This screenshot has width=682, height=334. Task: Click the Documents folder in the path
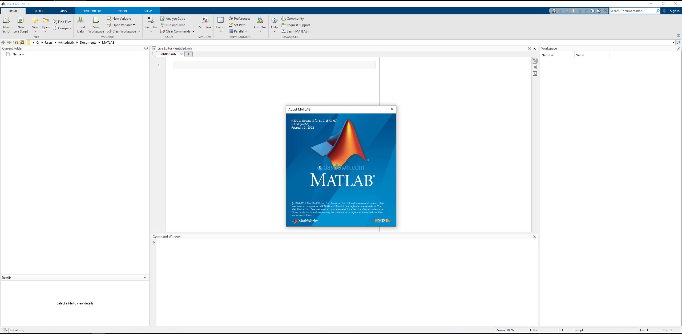(x=88, y=42)
